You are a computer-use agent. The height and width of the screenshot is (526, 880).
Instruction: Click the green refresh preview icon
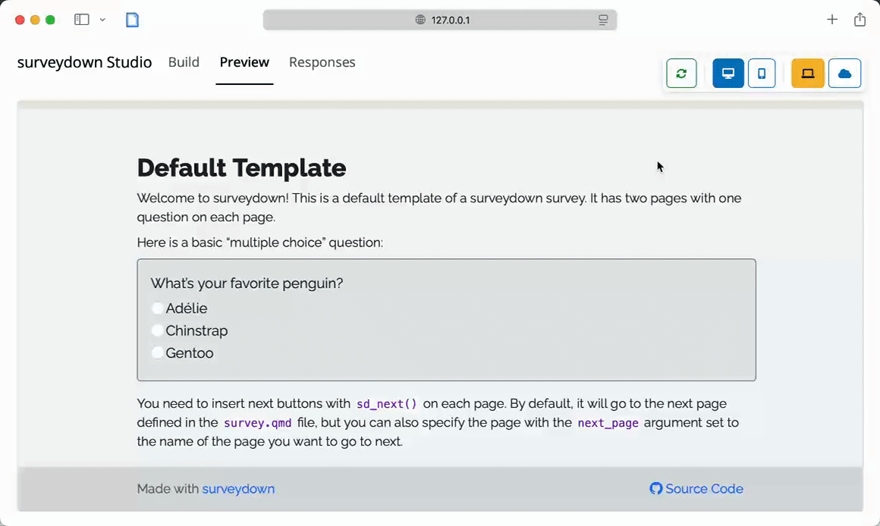coord(681,74)
